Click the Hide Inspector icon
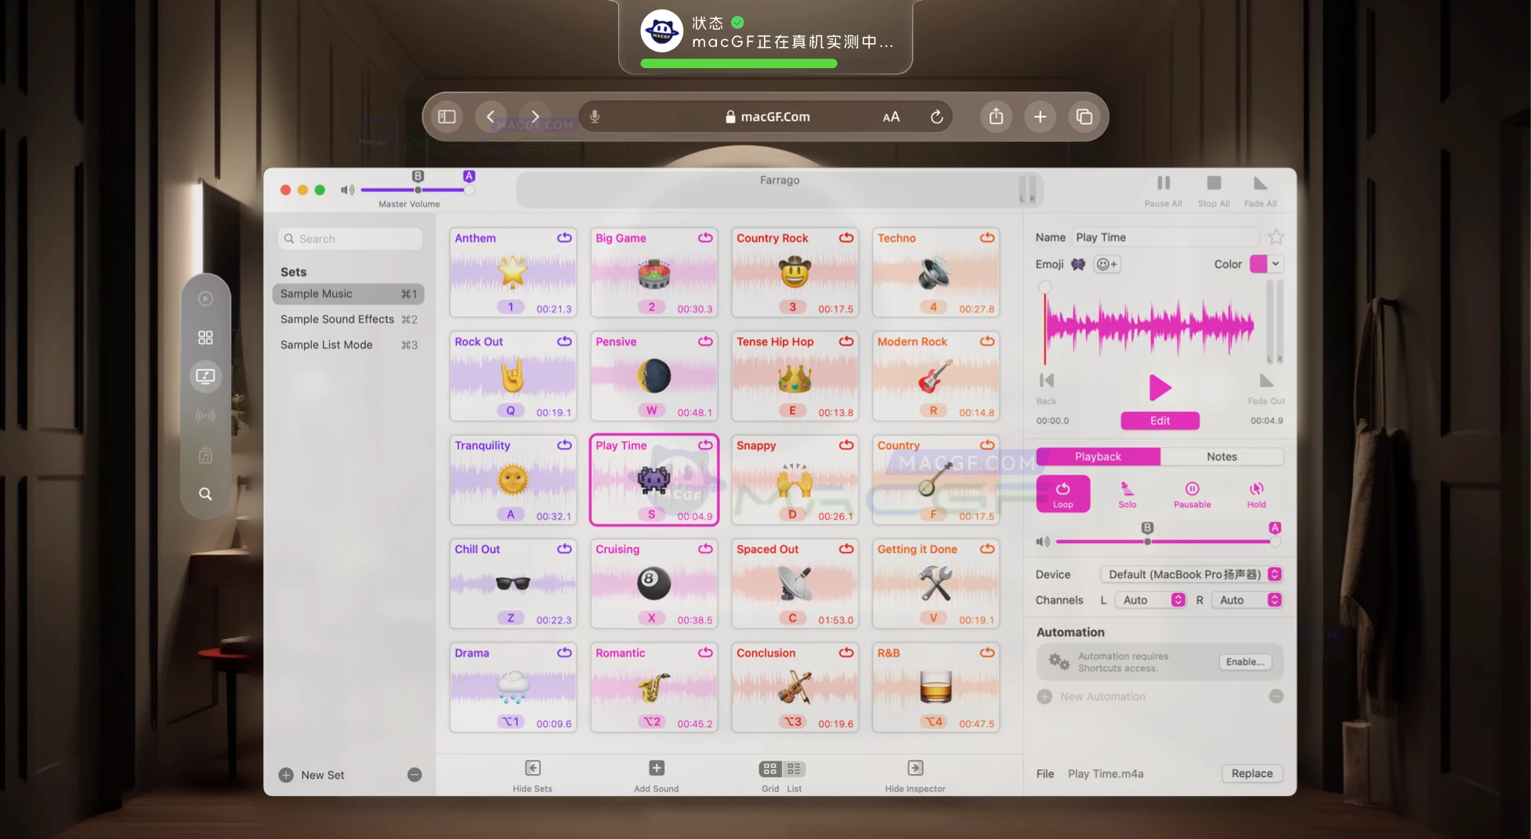This screenshot has height=839, width=1531. (915, 768)
